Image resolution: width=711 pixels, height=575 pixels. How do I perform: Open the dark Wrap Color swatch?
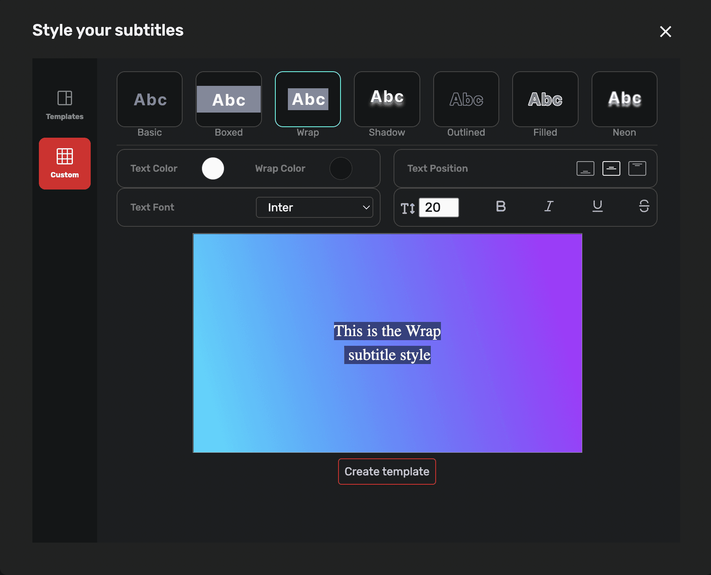[341, 168]
